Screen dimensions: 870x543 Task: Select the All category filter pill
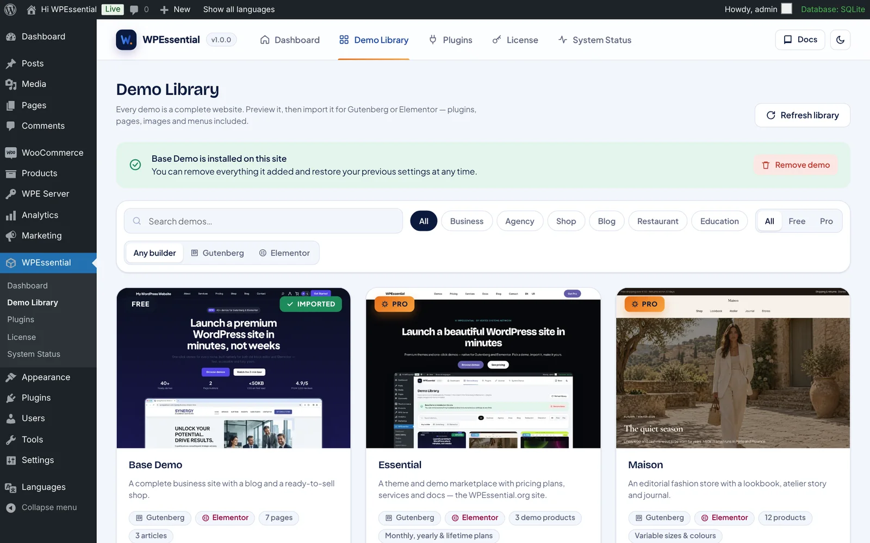coord(424,221)
